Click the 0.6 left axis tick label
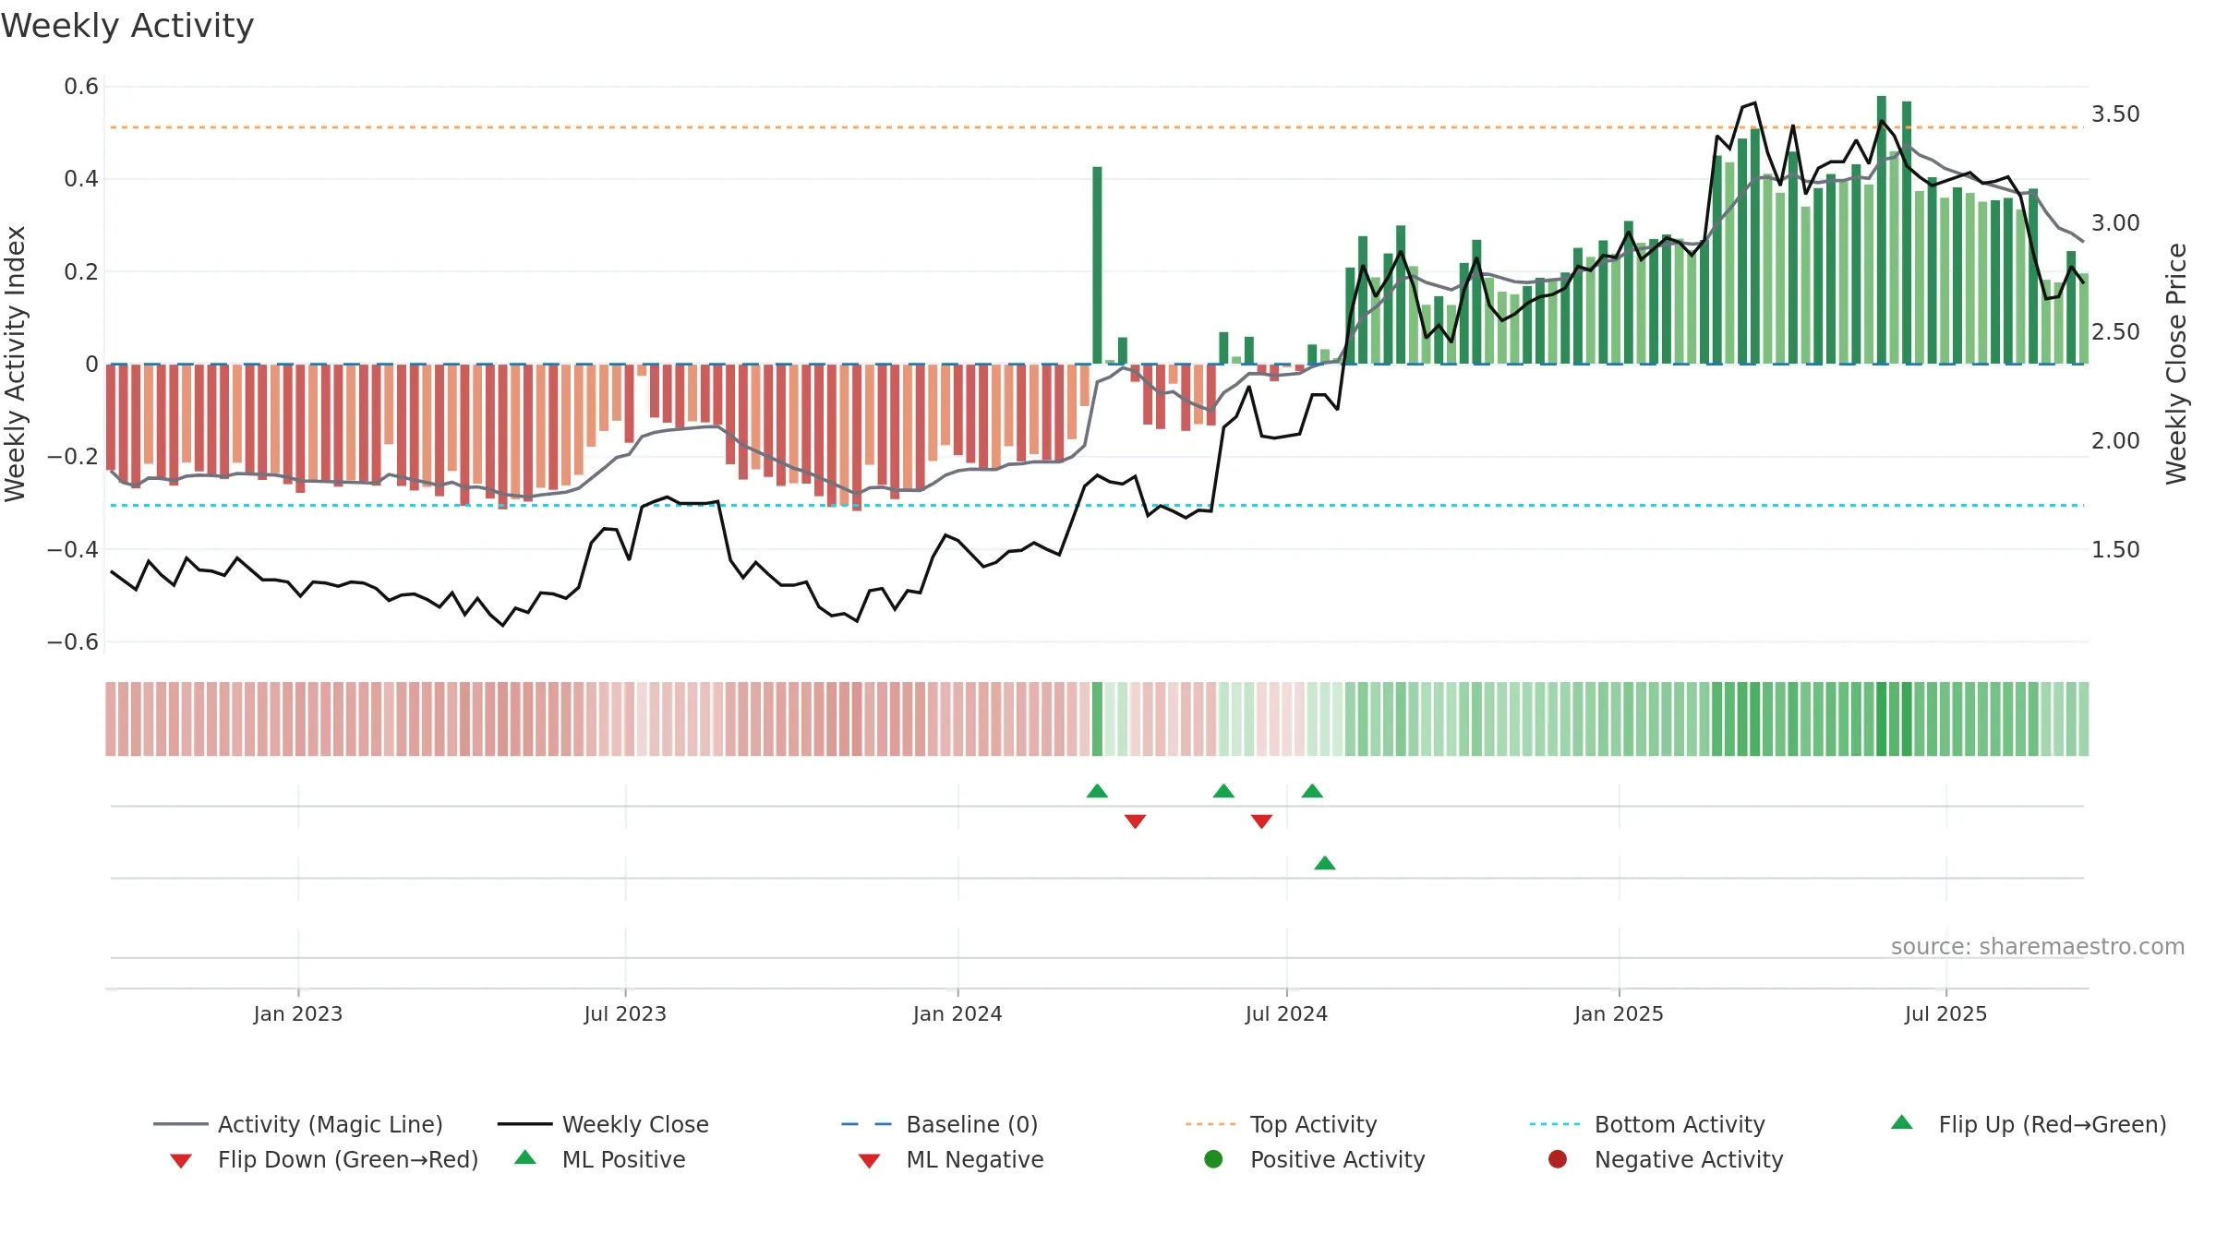The width and height of the screenshot is (2216, 1246). (81, 87)
